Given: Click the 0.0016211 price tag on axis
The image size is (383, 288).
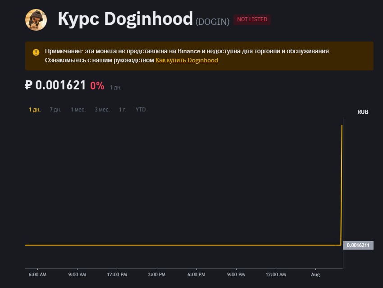Looking at the screenshot, I should pyautogui.click(x=358, y=245).
